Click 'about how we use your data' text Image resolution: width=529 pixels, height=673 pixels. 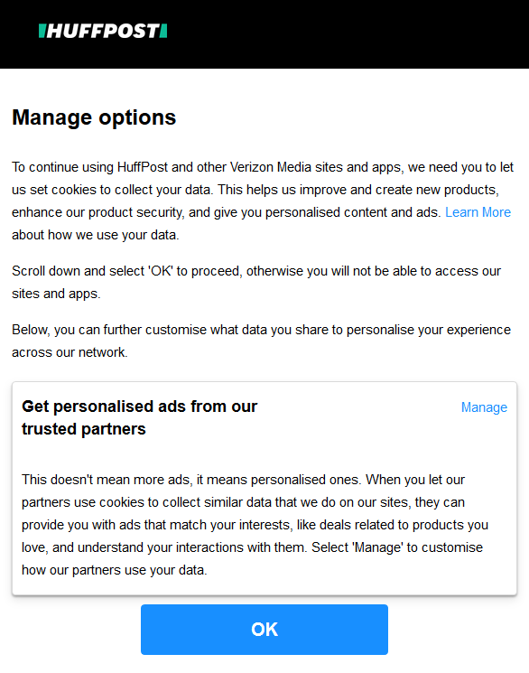96,235
